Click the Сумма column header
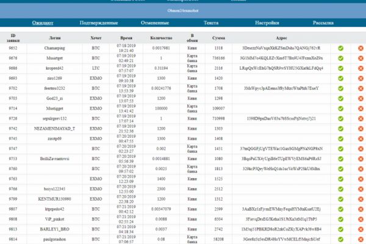 (218, 38)
